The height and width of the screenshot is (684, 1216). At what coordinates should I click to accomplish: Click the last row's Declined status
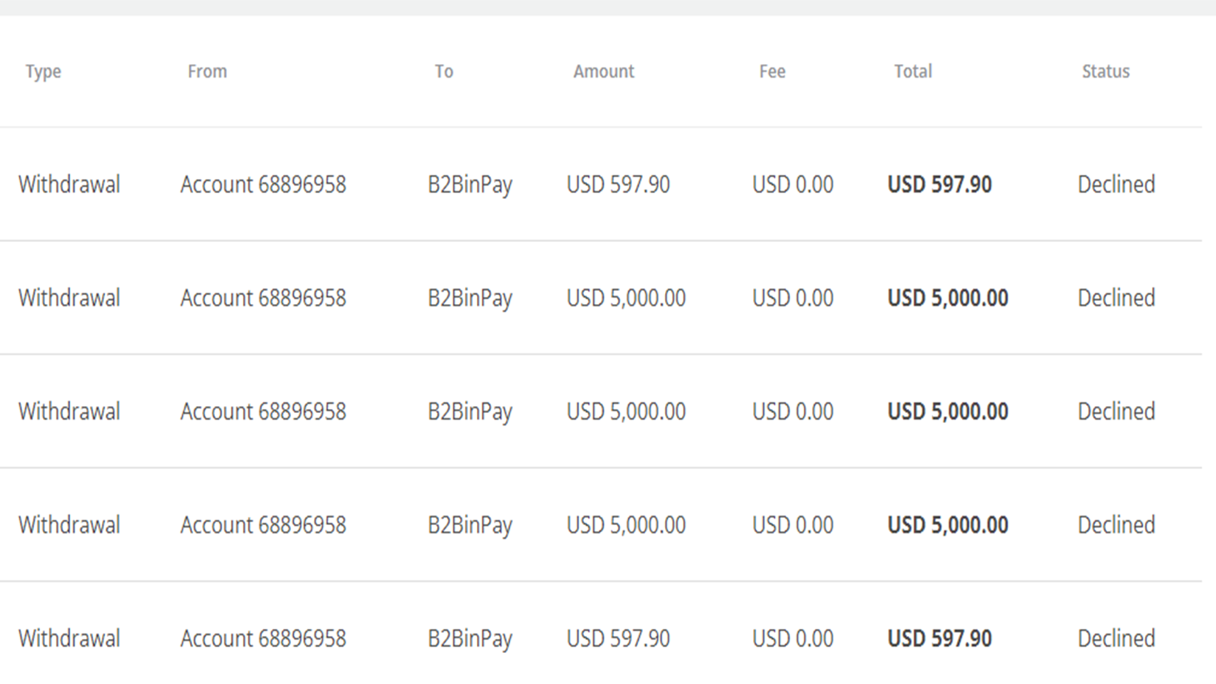tap(1116, 638)
